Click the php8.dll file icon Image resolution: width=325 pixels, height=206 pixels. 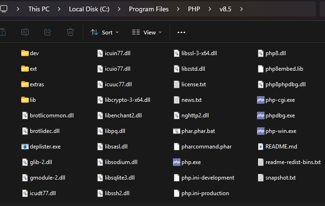[261, 53]
